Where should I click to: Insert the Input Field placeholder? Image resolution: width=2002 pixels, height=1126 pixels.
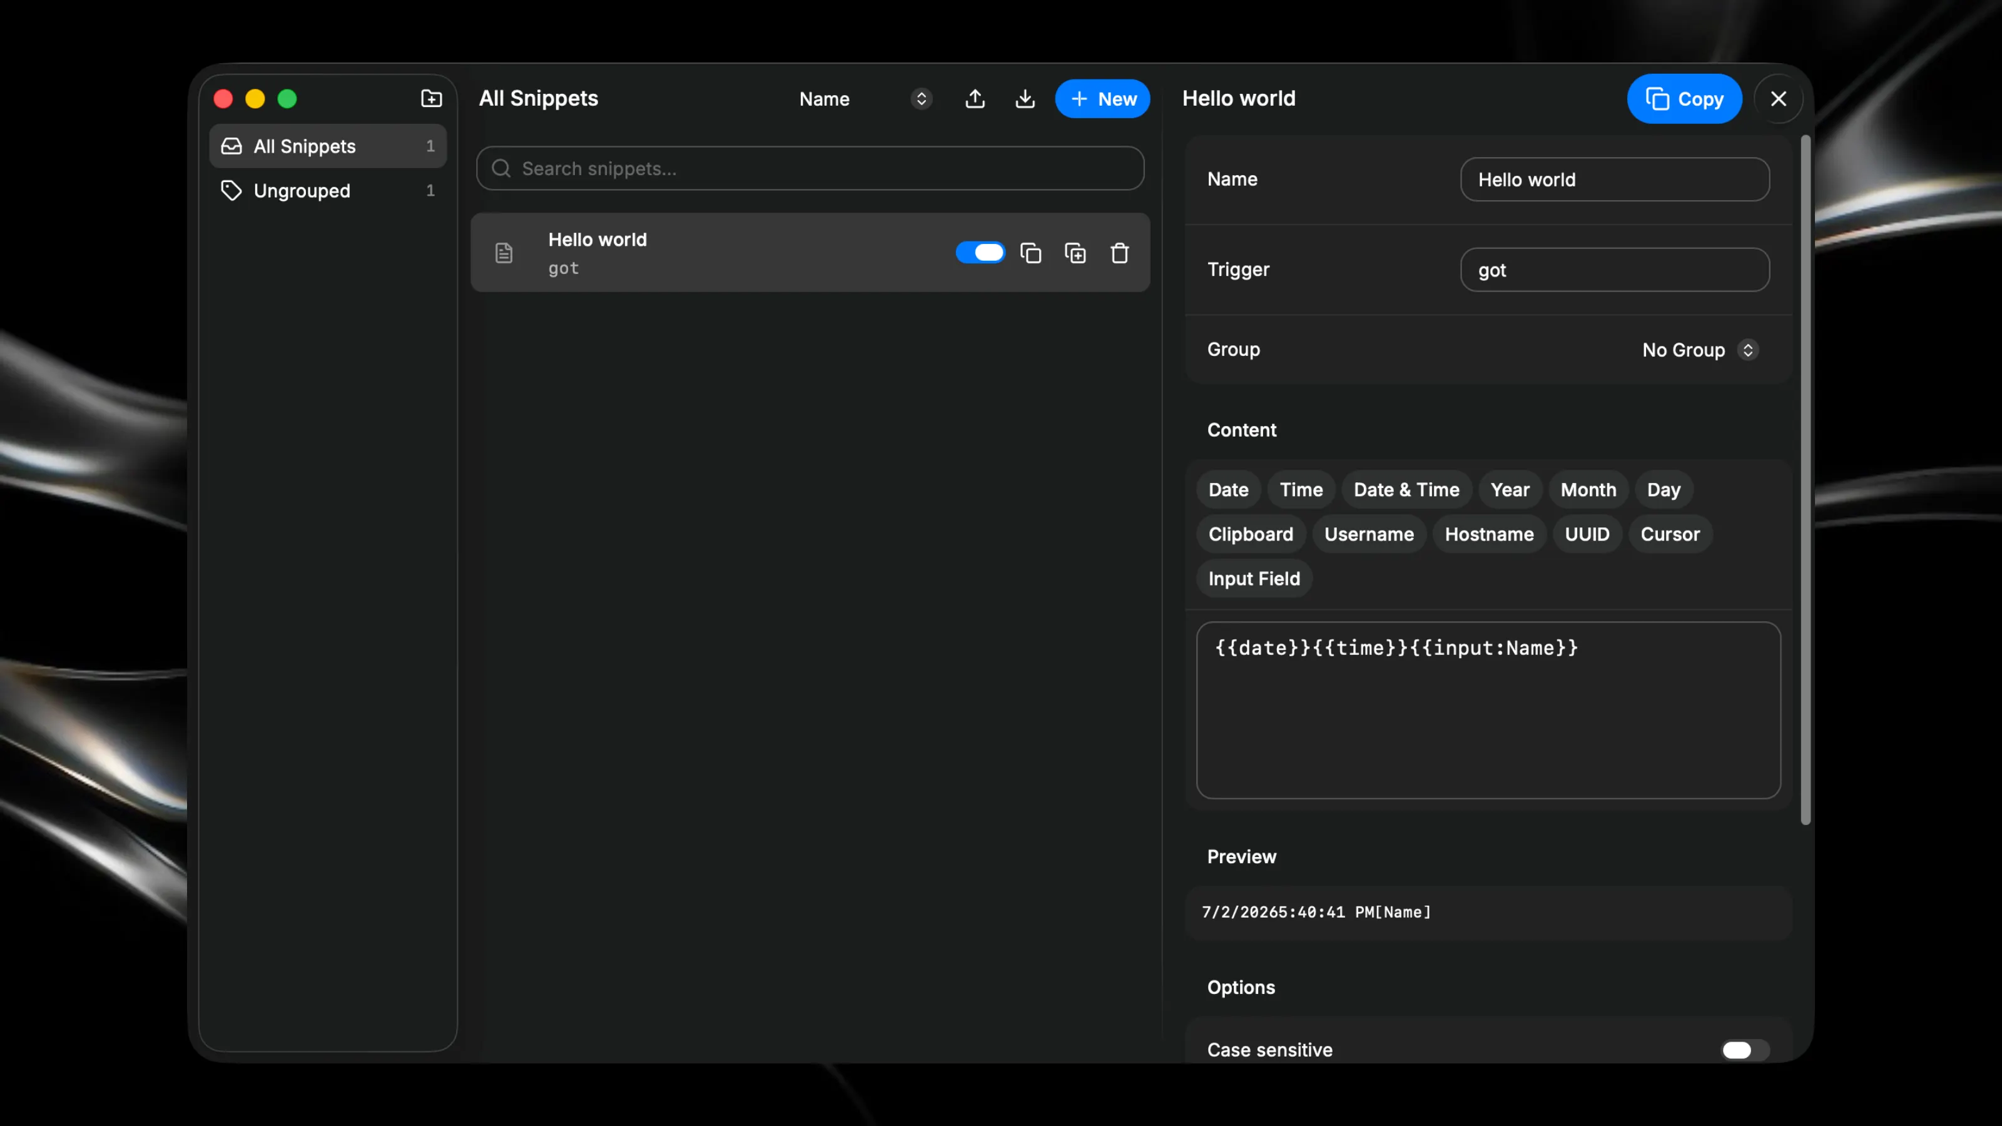1254,578
